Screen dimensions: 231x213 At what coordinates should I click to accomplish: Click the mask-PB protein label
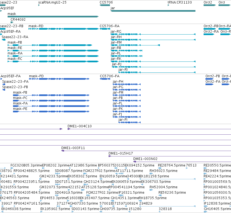point(20,92)
